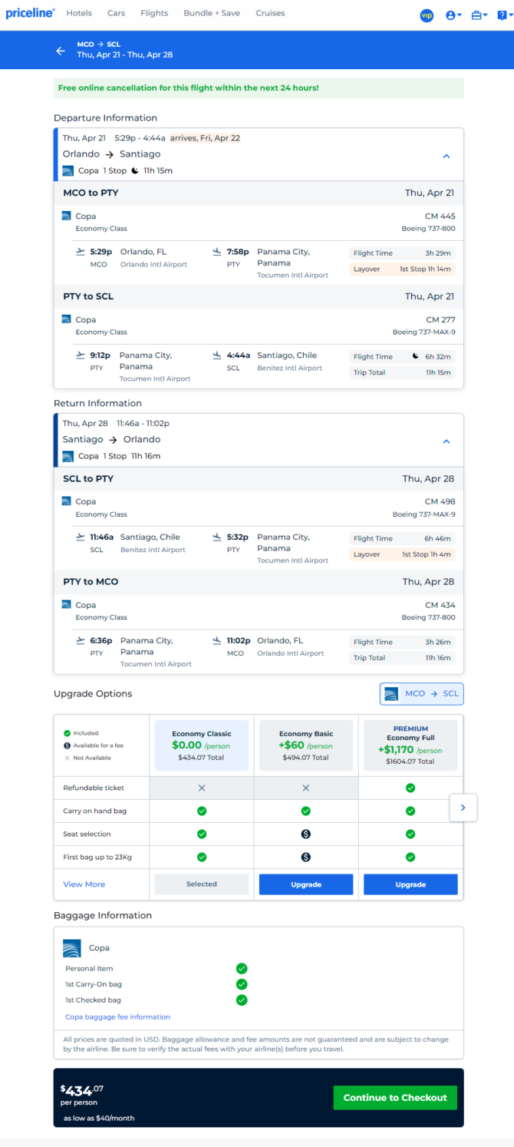The image size is (514, 1147).
Task: Open the Cars menu item
Action: pyautogui.click(x=116, y=13)
